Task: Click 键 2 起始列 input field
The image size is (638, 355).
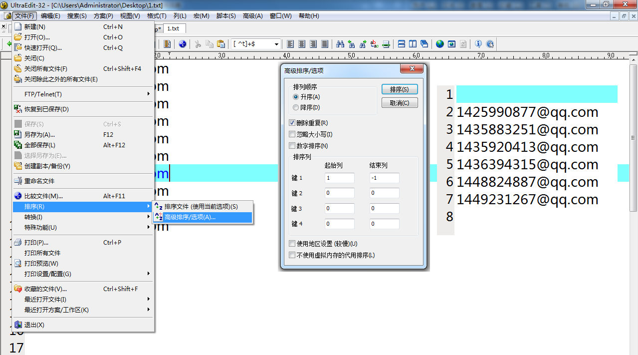Action: [x=339, y=193]
